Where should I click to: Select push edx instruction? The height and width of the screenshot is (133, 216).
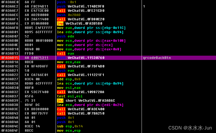[x=66, y=36]
